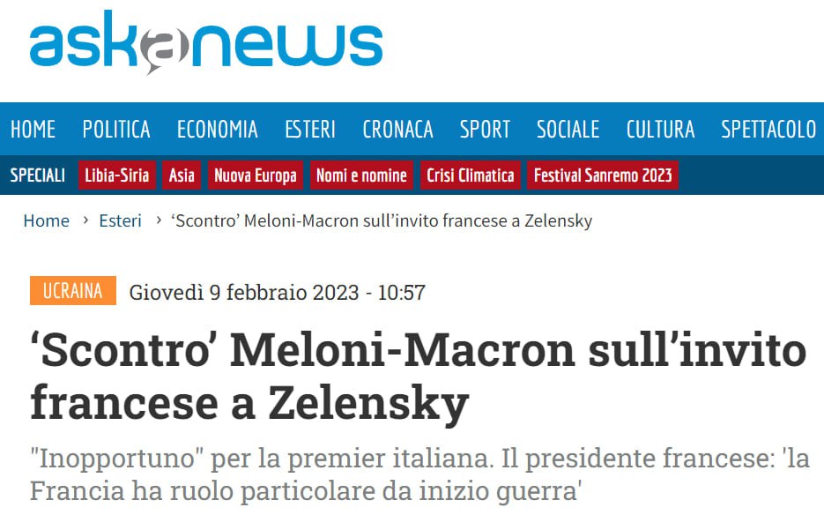Click the Home breadcrumb link
Viewport: 824px width, 515px height.
(x=46, y=221)
